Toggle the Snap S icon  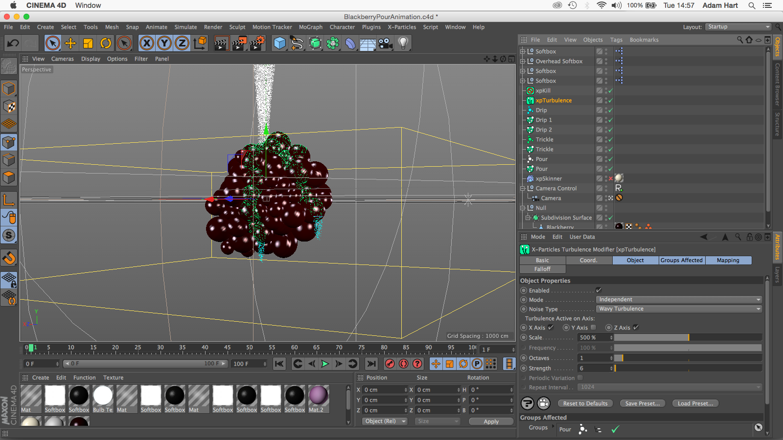(9, 235)
